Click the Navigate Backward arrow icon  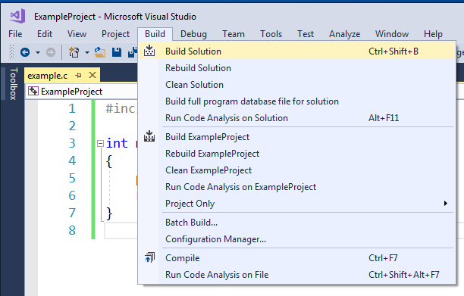pyautogui.click(x=25, y=52)
